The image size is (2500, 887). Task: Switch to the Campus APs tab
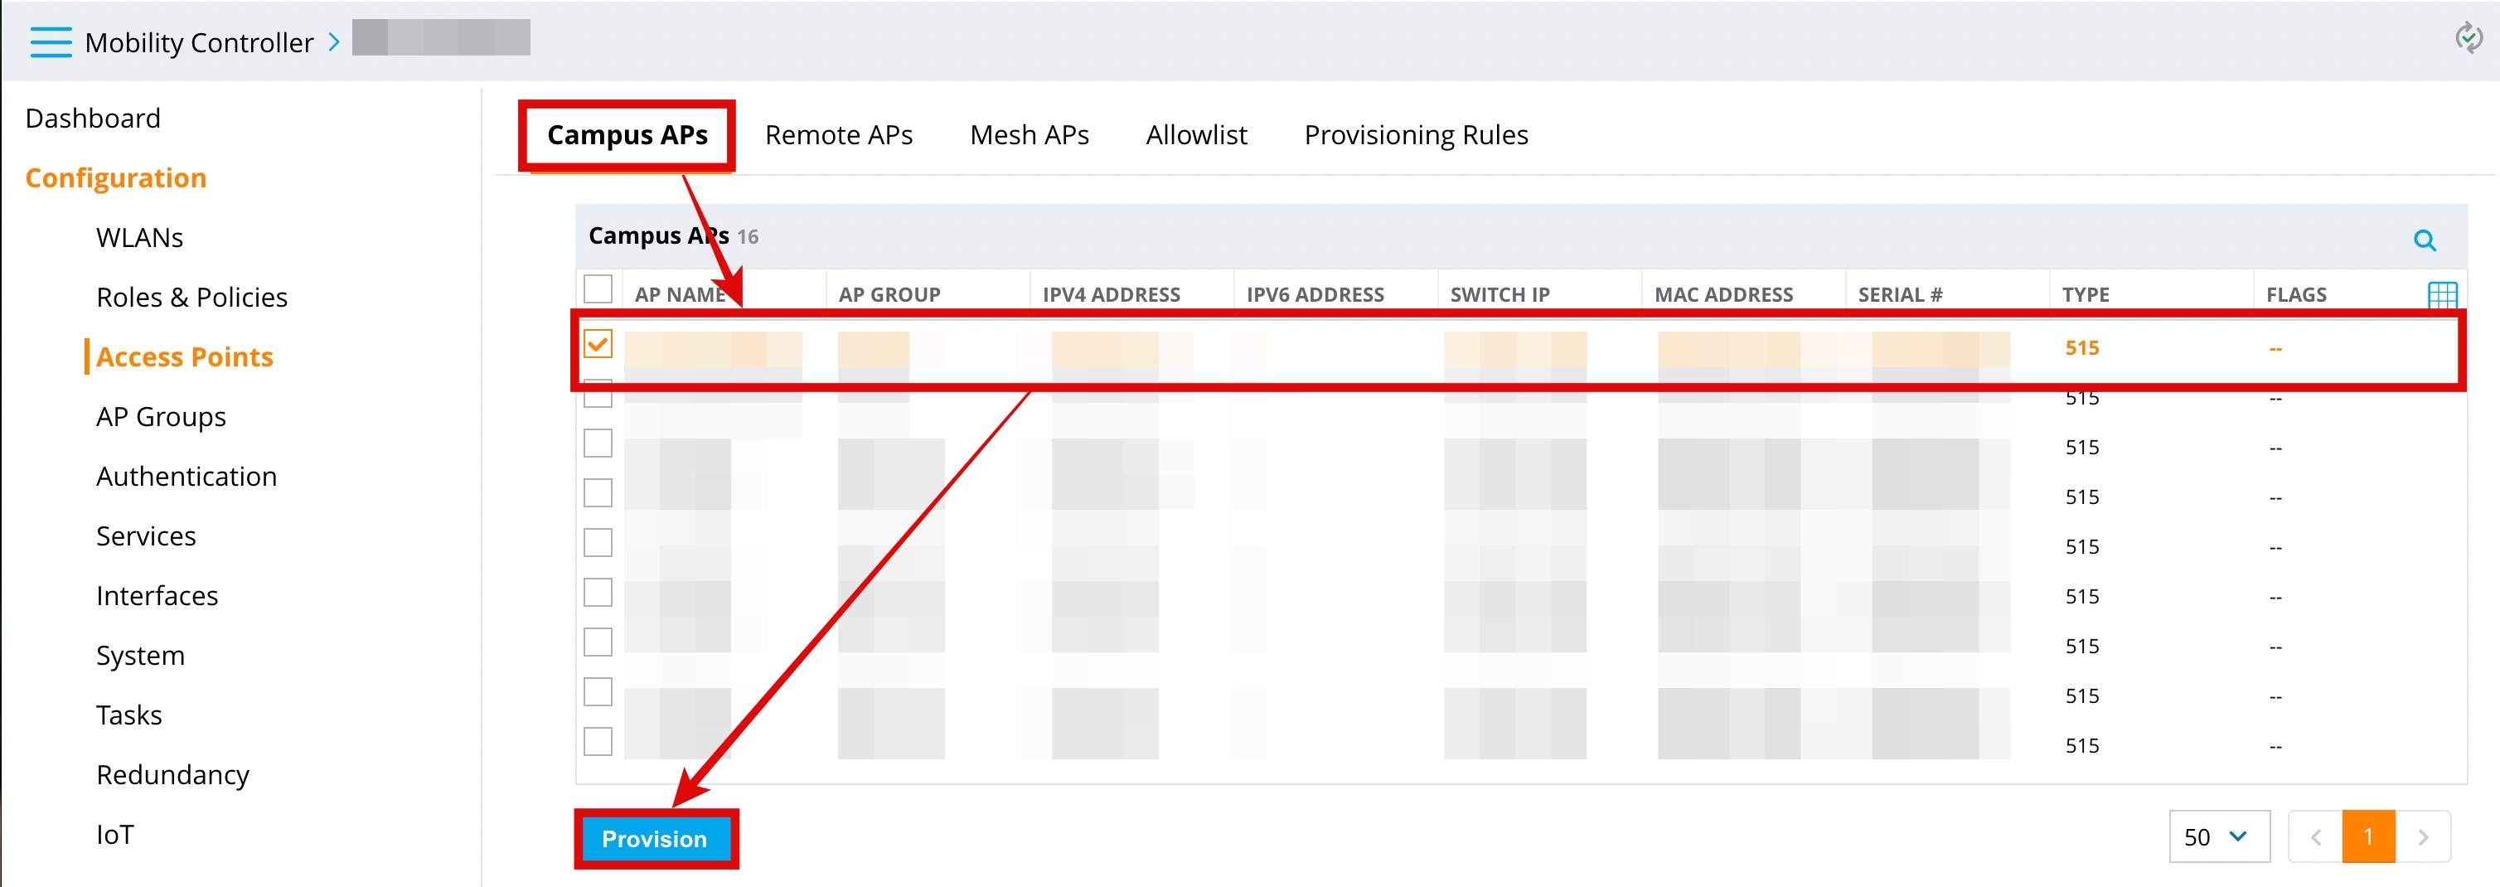pos(627,135)
